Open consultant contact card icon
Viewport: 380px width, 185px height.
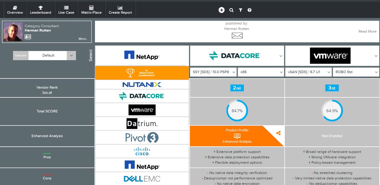pyautogui.click(x=28, y=37)
